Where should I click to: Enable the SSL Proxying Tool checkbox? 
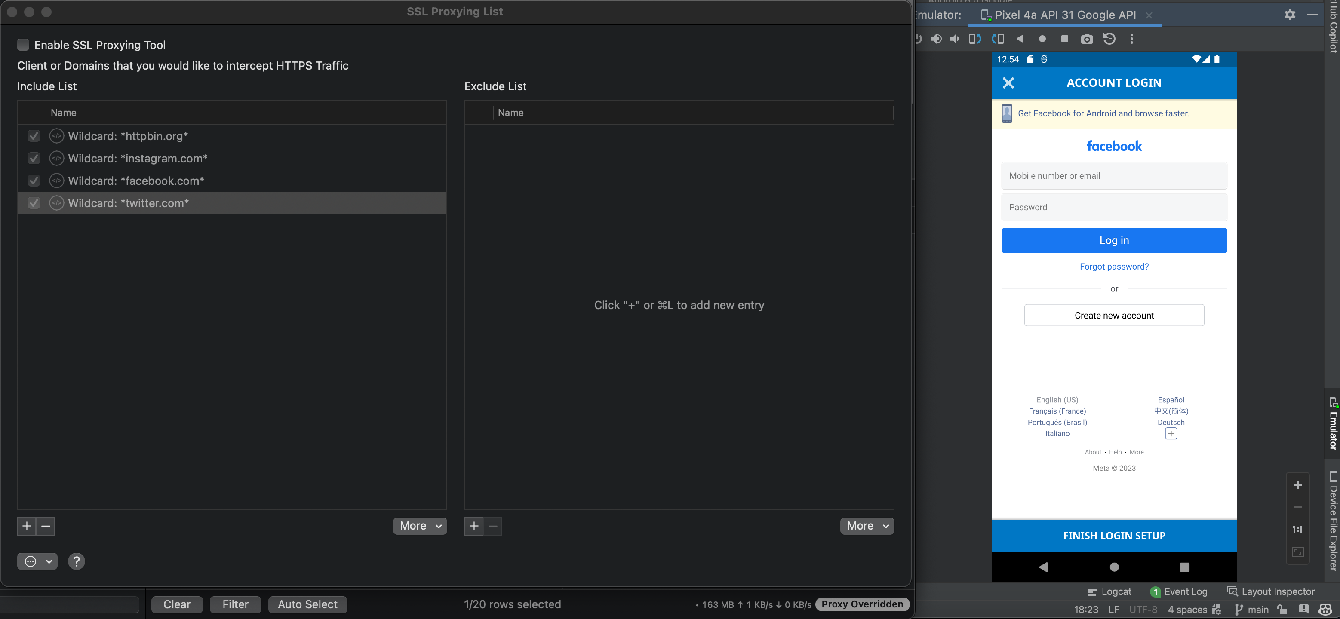23,45
